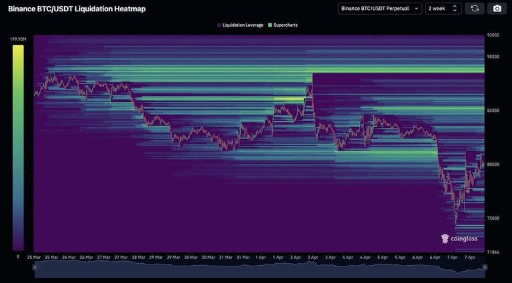
Task: Click the 75000 price axis label
Action: pos(493,218)
